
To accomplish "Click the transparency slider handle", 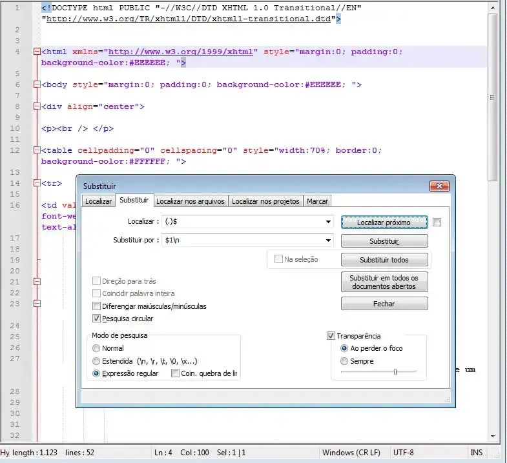I will tap(395, 372).
